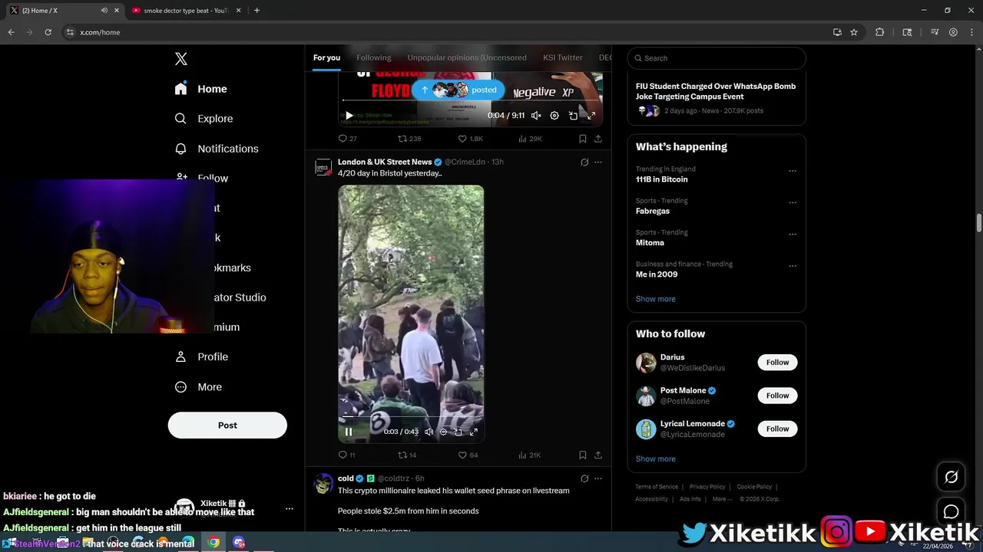Open cold @coldtrz avatar
The height and width of the screenshot is (552, 983).
tap(323, 484)
